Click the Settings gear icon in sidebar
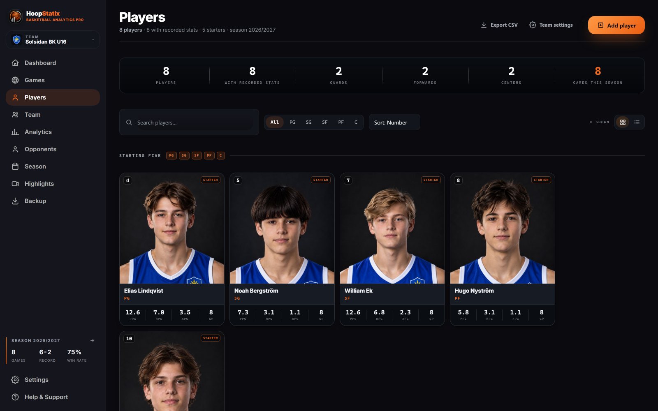This screenshot has width=658, height=411. point(15,380)
